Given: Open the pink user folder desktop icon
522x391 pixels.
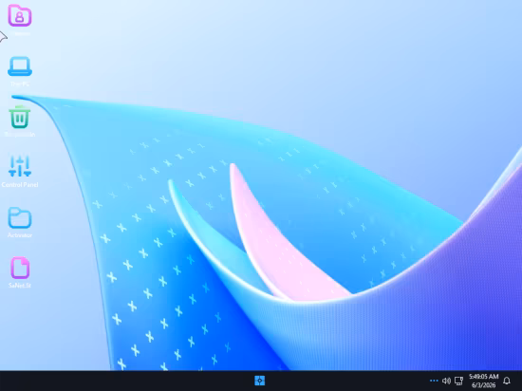Looking at the screenshot, I should [20, 15].
